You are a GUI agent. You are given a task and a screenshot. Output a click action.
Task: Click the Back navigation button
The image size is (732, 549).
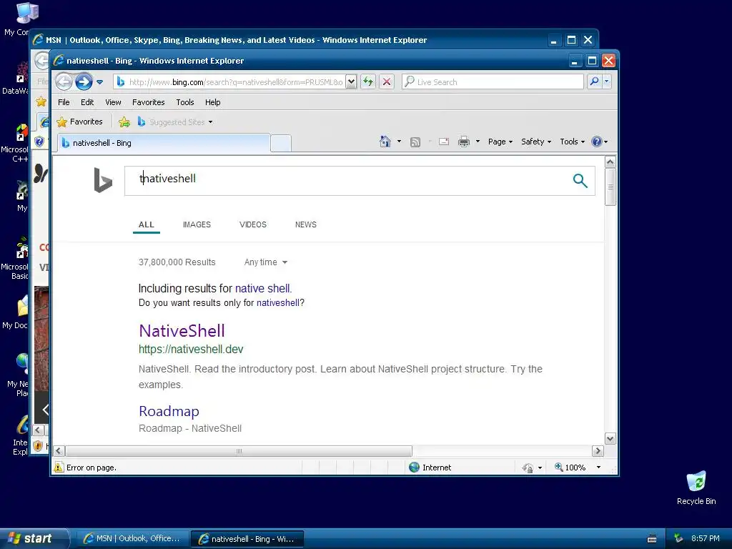[x=64, y=82]
